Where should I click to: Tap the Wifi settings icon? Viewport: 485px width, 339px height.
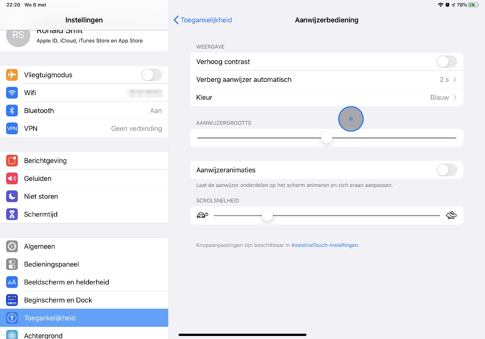pos(12,93)
